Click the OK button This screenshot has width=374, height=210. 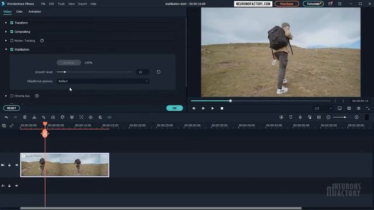tap(175, 108)
